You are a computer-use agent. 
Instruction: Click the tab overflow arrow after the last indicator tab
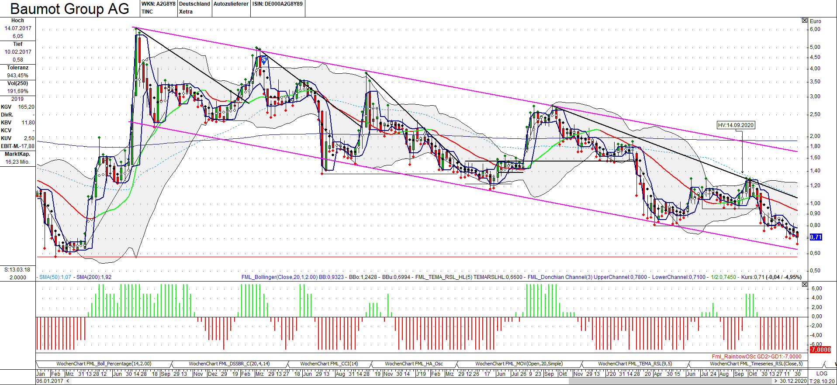tap(824, 364)
